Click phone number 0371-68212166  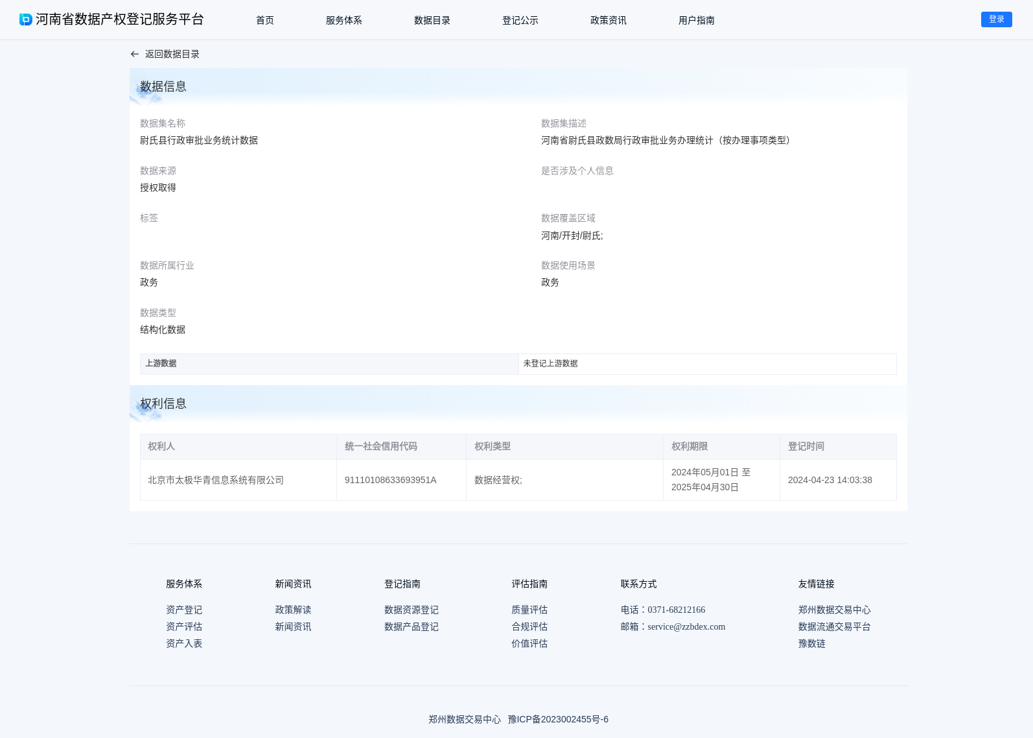pyautogui.click(x=677, y=610)
